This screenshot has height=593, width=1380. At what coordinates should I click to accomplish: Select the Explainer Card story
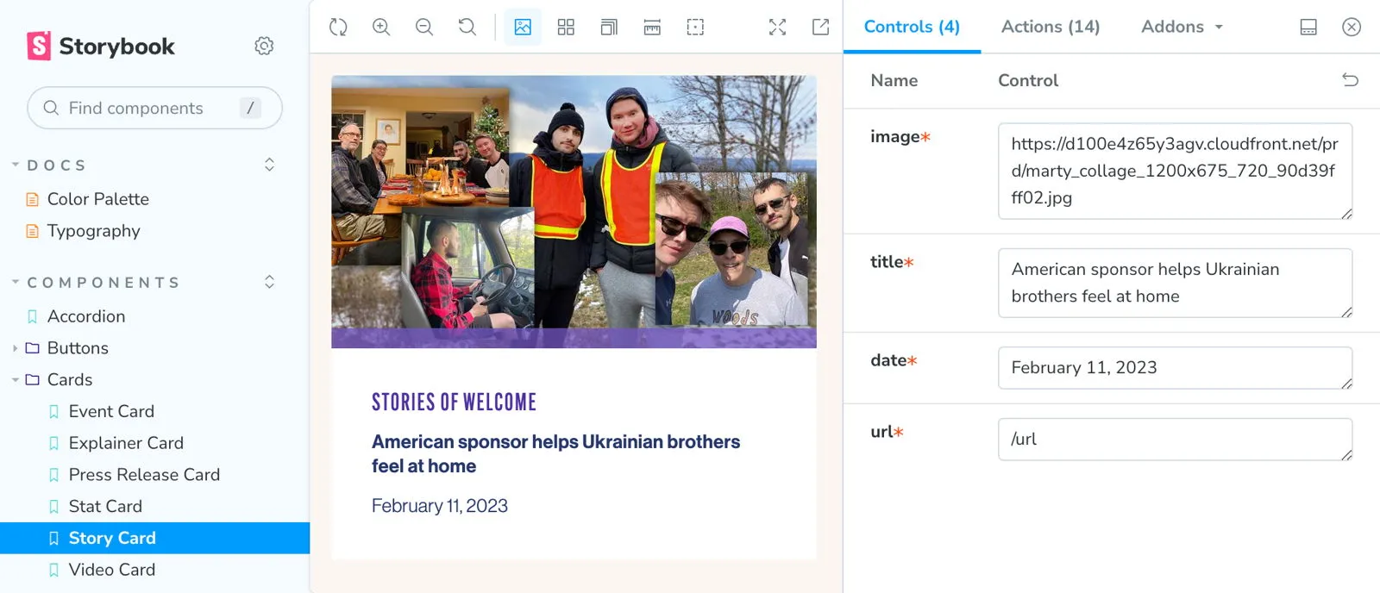click(126, 443)
